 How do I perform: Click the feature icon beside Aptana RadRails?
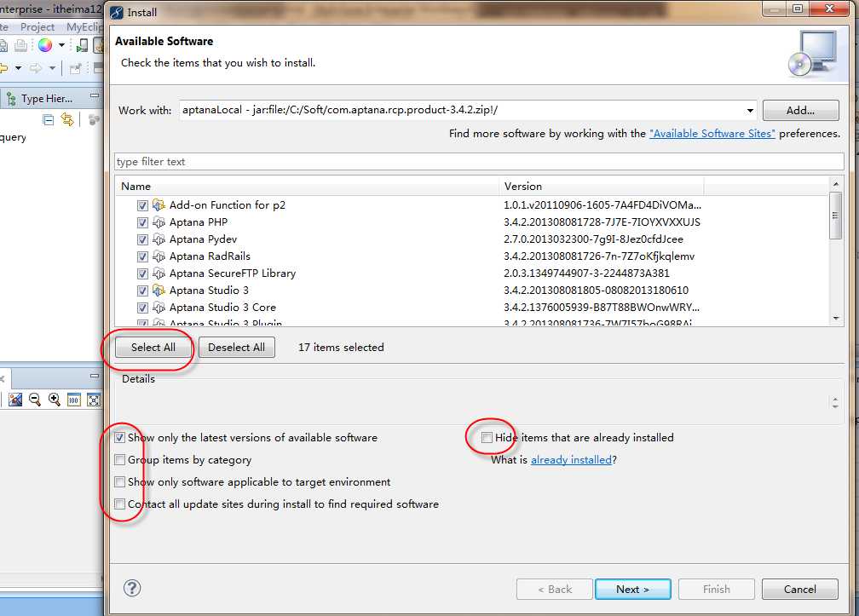[x=159, y=256]
